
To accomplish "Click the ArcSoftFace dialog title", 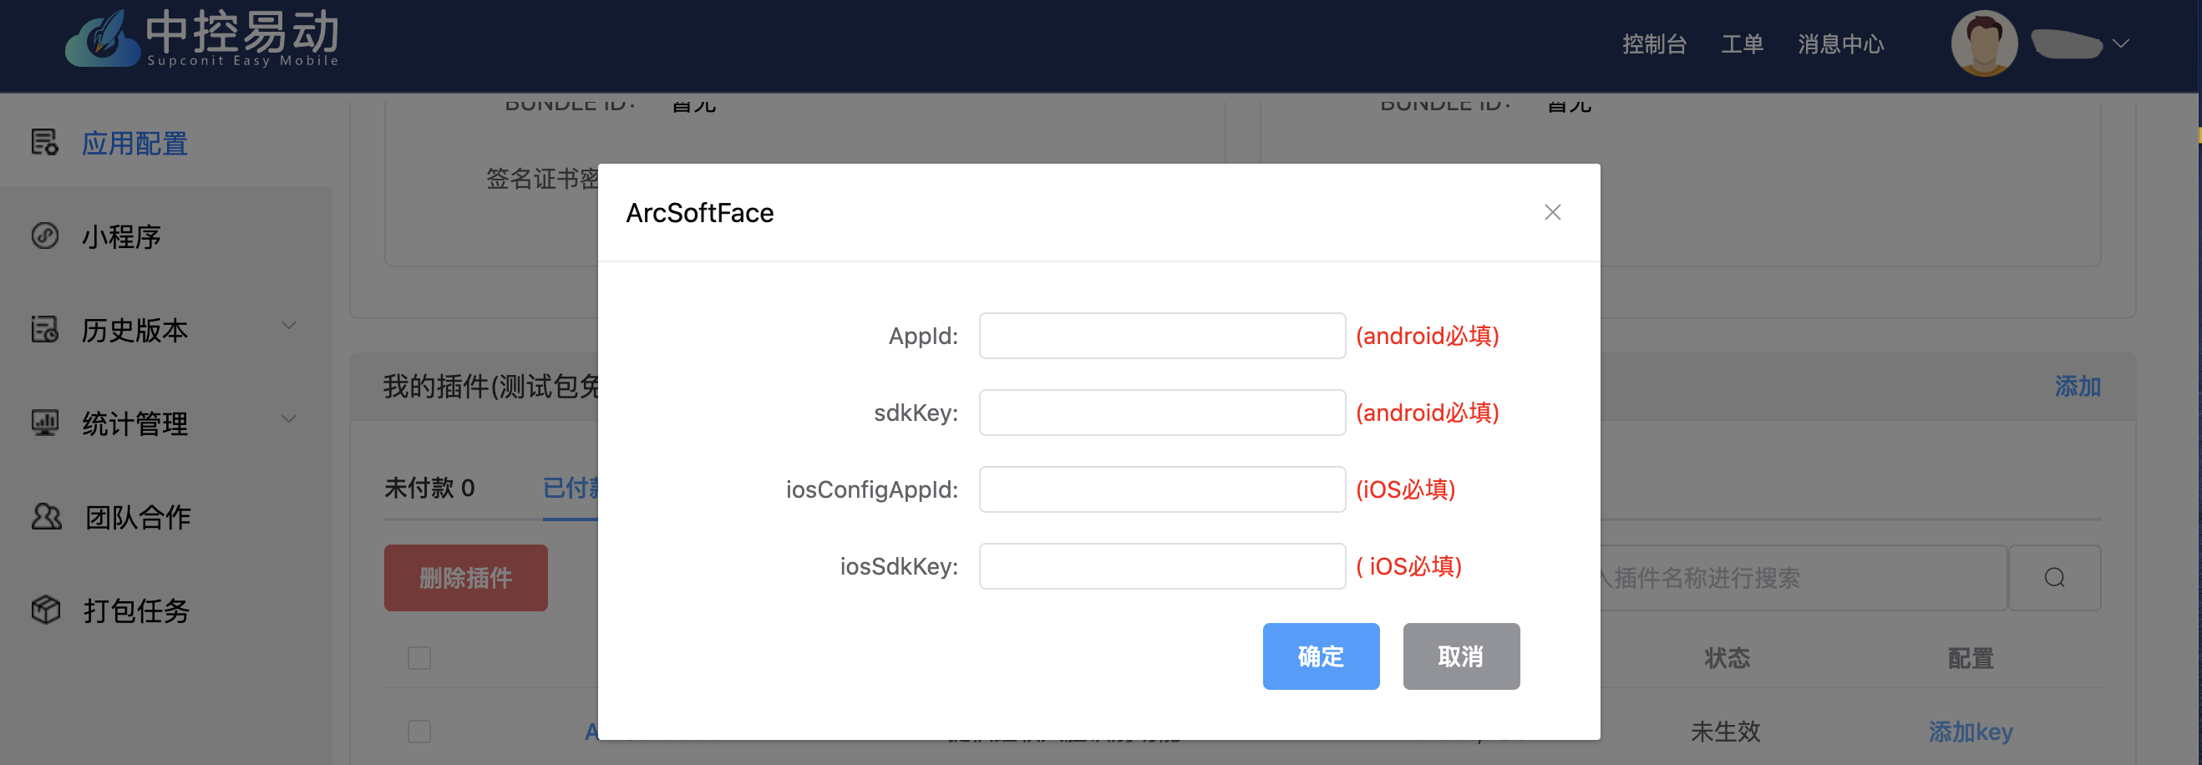I will click(699, 213).
